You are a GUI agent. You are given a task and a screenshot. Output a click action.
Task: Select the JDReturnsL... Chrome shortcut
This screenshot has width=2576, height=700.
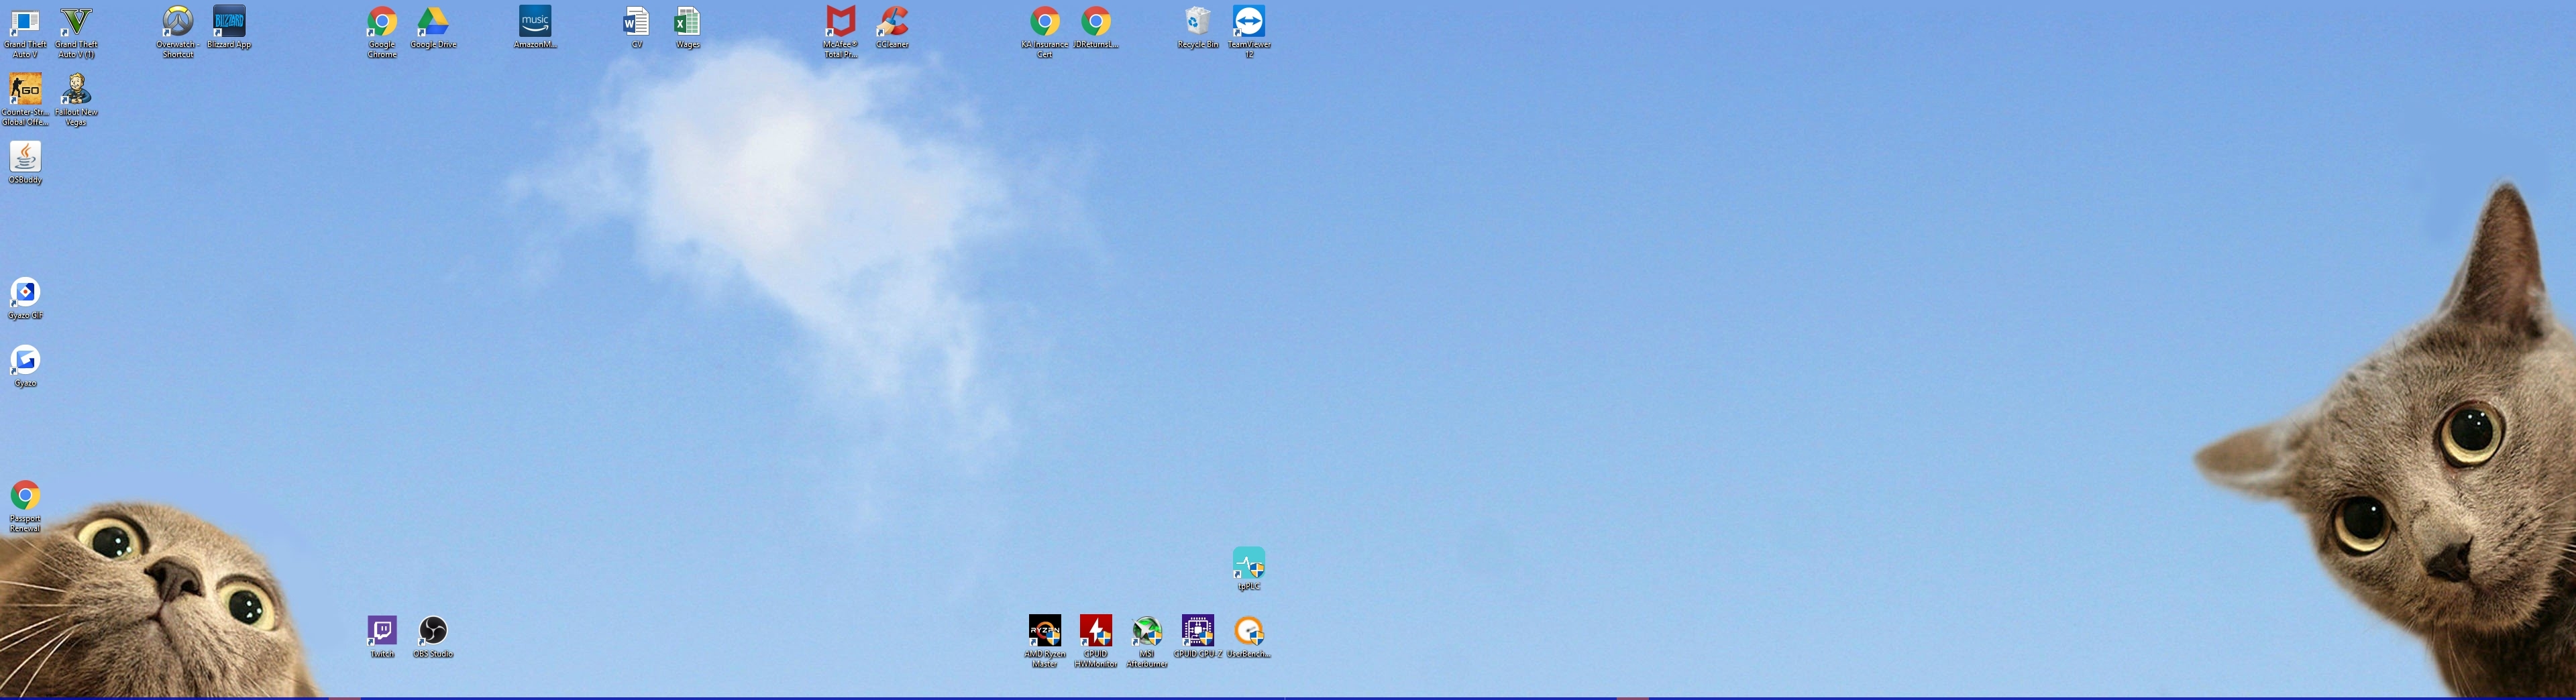tap(1096, 28)
